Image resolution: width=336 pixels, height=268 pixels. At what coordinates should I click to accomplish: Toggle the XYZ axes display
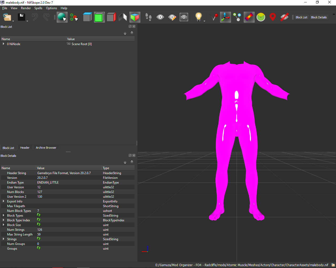coord(225,17)
